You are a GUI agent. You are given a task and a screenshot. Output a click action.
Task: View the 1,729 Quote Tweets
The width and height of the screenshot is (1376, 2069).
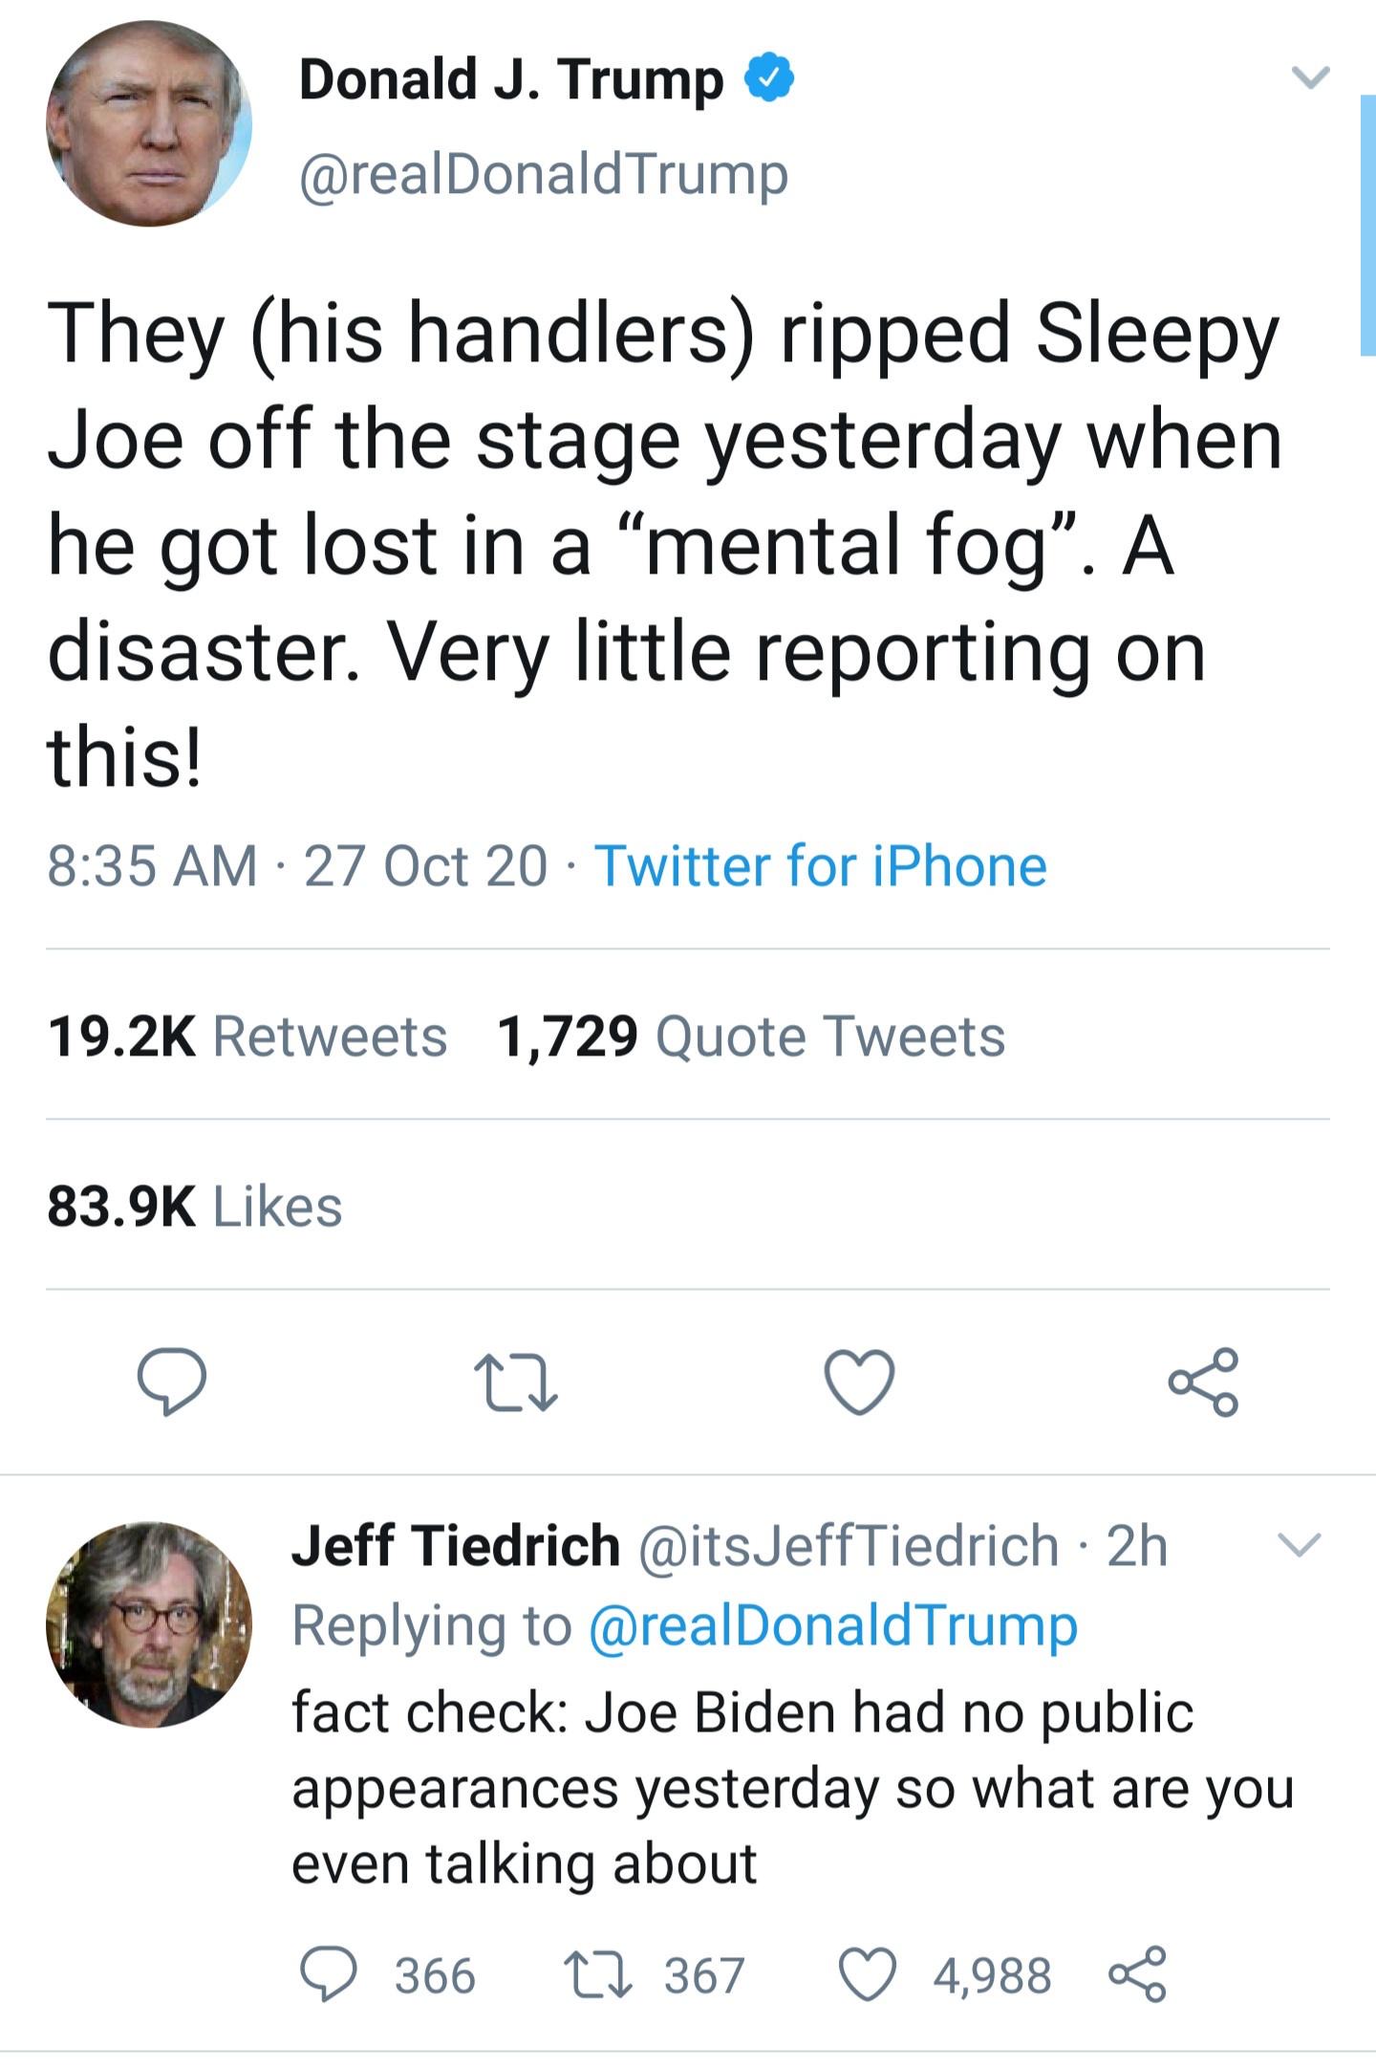(751, 1036)
